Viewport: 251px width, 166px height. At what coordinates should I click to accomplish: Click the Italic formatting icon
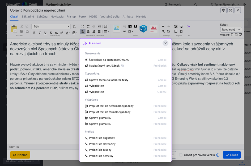40,33
